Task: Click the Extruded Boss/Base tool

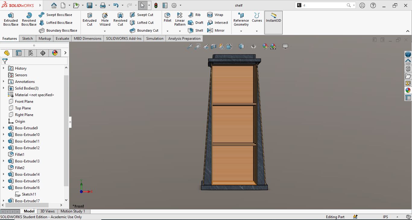Action: coord(11,19)
